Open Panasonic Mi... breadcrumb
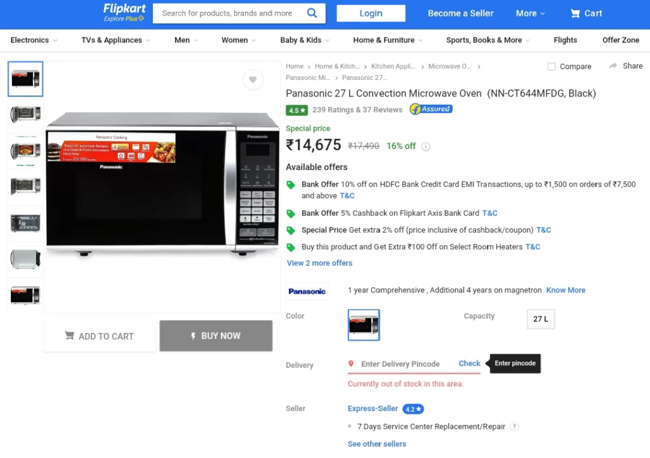This screenshot has width=650, height=458. (x=308, y=78)
